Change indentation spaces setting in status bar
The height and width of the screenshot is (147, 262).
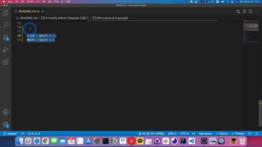pyautogui.click(x=172, y=134)
